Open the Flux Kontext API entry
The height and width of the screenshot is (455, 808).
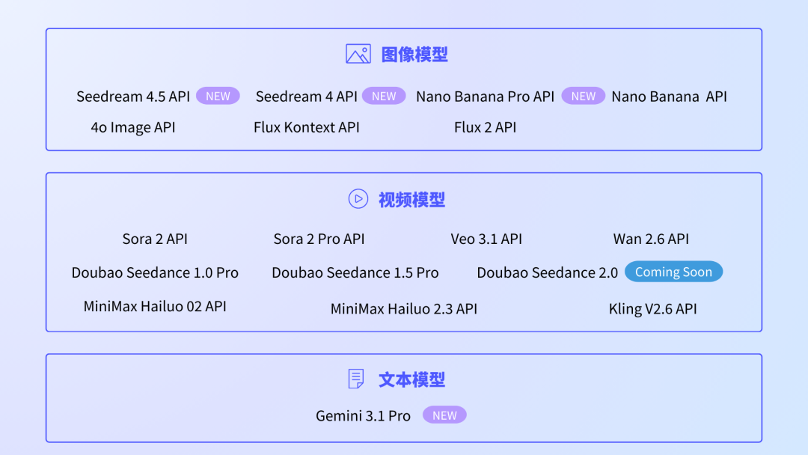coord(306,127)
